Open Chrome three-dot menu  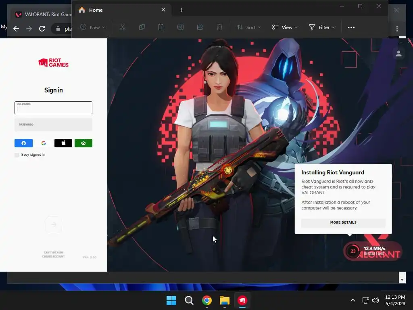pos(397,29)
